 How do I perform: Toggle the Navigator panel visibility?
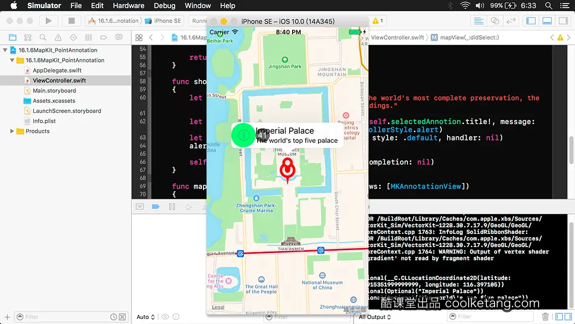[531, 21]
